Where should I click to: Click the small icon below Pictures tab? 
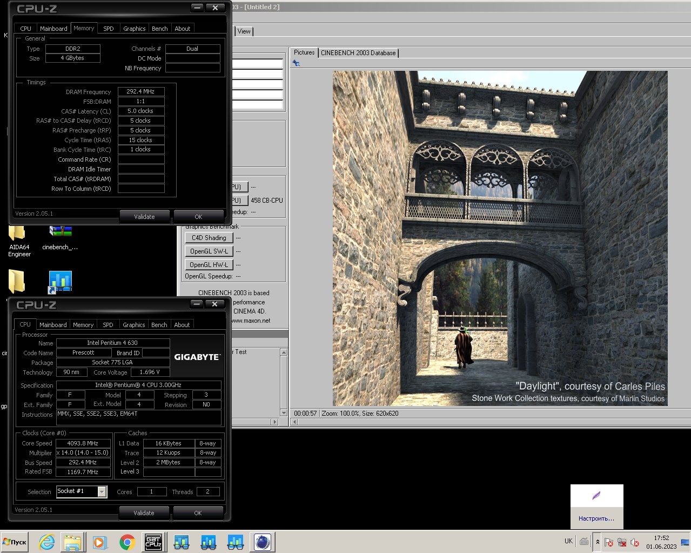tap(296, 63)
